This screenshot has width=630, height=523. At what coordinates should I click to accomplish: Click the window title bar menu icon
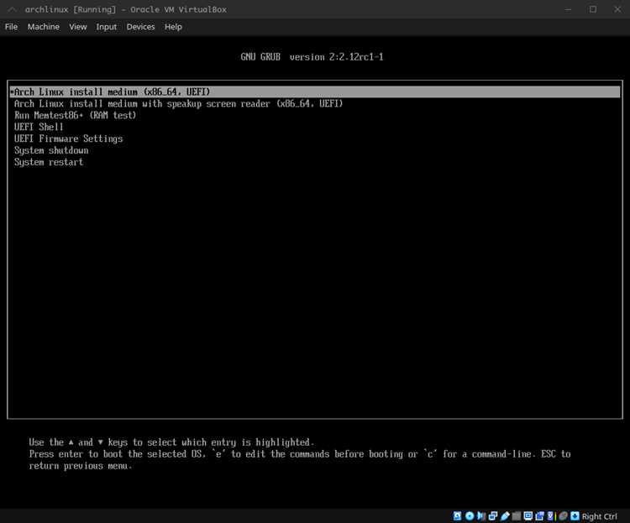coord(12,9)
